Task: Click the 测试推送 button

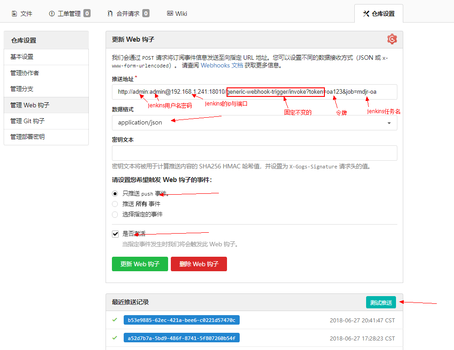Action: pyautogui.click(x=381, y=302)
